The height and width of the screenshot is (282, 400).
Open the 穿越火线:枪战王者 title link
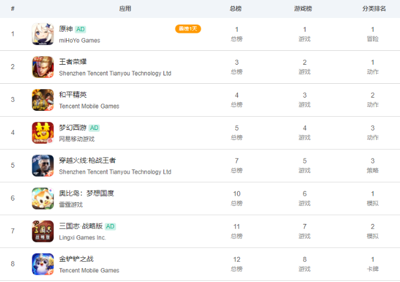click(x=87, y=160)
